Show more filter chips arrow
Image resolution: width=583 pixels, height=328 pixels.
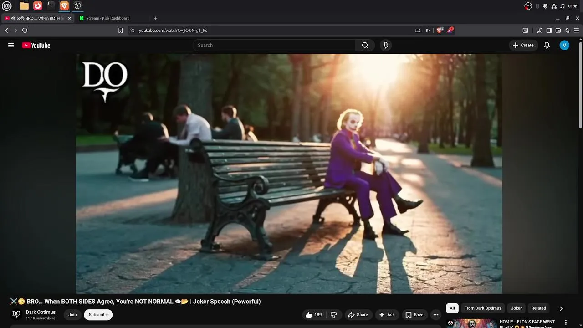click(x=561, y=308)
